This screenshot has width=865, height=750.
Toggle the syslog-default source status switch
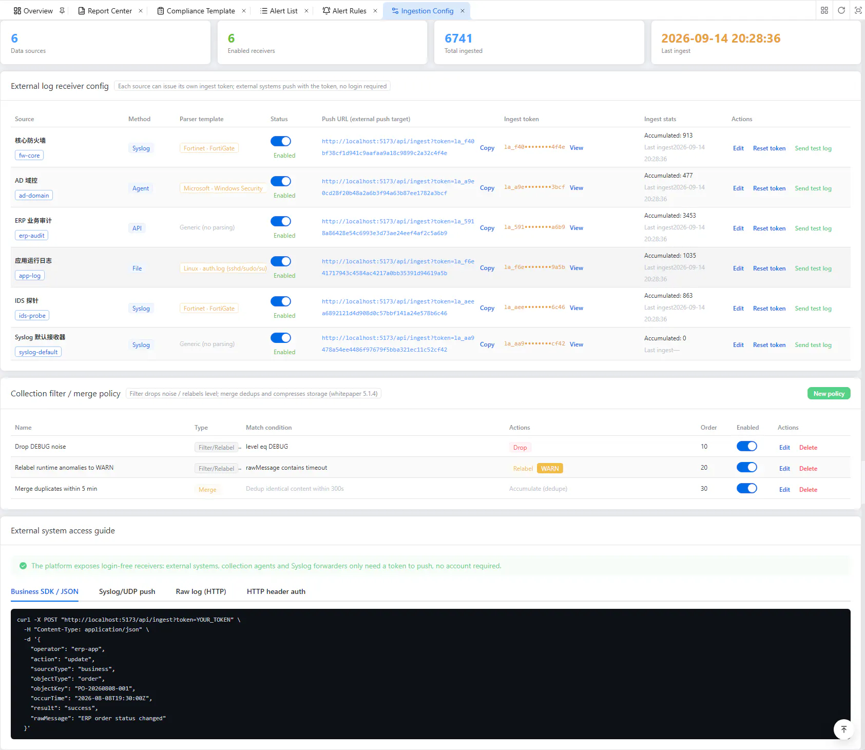click(x=281, y=338)
